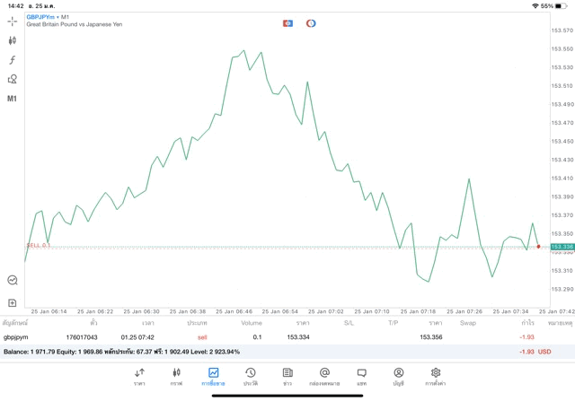Activate the crosshair cursor tool
Screen dimensions: 575x401
click(13, 21)
